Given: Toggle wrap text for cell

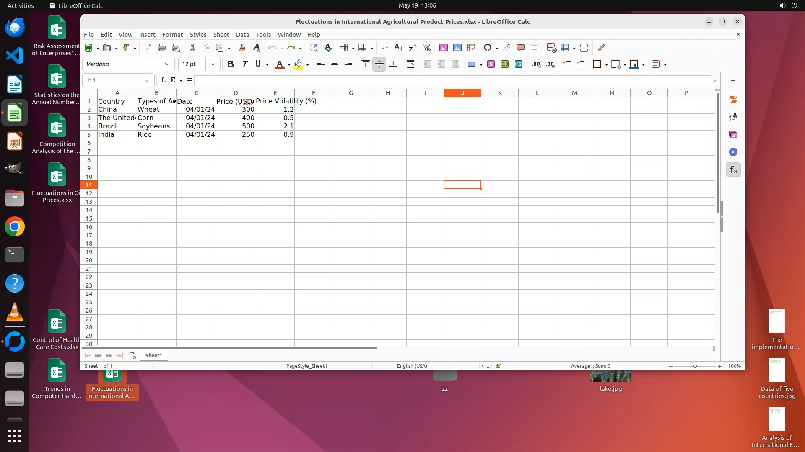Looking at the screenshot, I should (410, 64).
